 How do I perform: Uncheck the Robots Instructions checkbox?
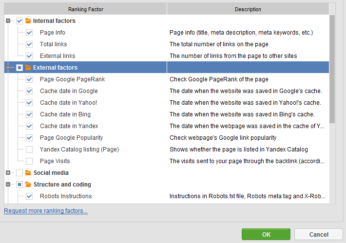(29, 196)
